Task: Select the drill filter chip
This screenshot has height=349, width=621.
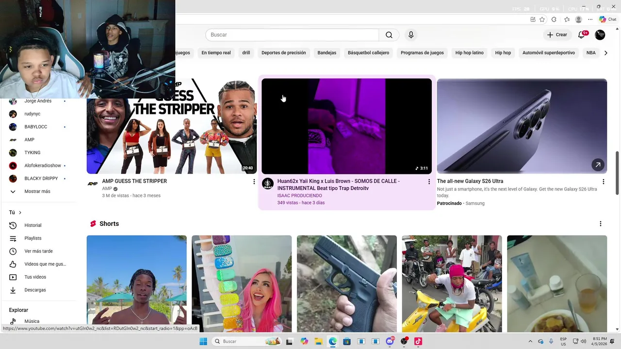Action: [x=246, y=53]
